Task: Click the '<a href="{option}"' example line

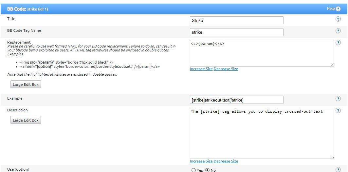Action: pyautogui.click(x=90, y=67)
